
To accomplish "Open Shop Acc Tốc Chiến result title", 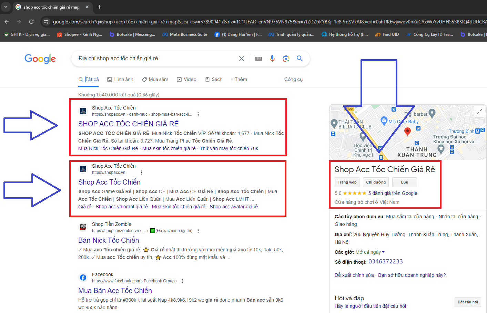I will pyautogui.click(x=109, y=182).
